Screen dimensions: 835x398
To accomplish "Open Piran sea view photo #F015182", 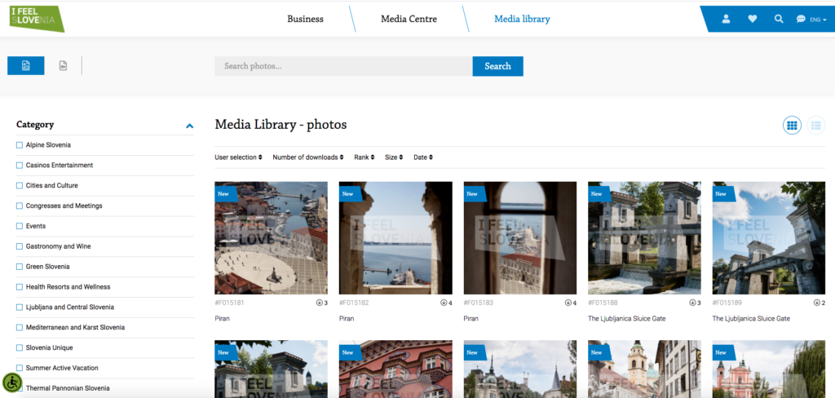I will pyautogui.click(x=395, y=238).
